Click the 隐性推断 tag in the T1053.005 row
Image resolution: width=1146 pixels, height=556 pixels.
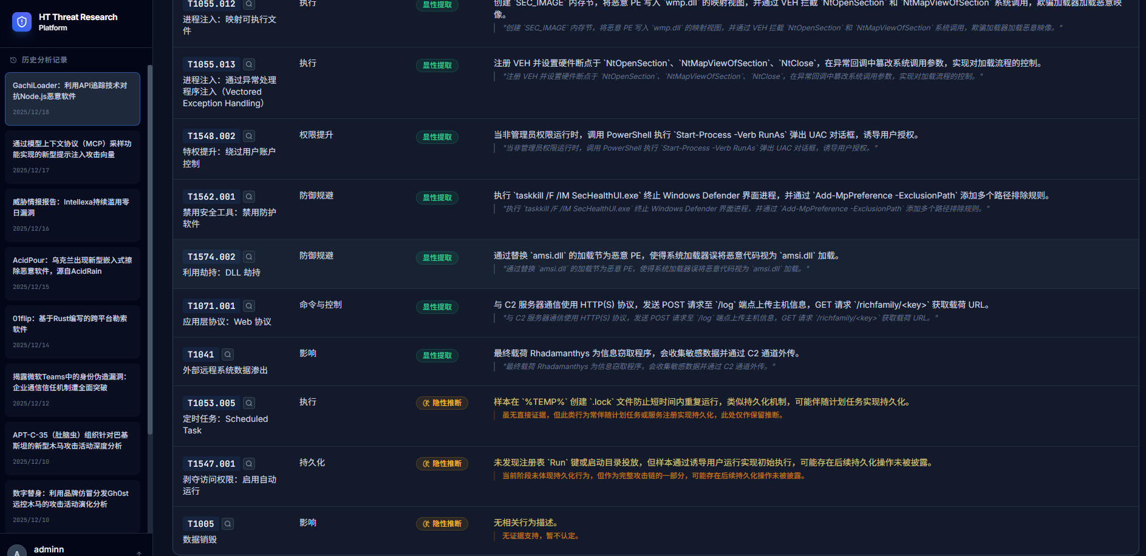pyautogui.click(x=442, y=403)
